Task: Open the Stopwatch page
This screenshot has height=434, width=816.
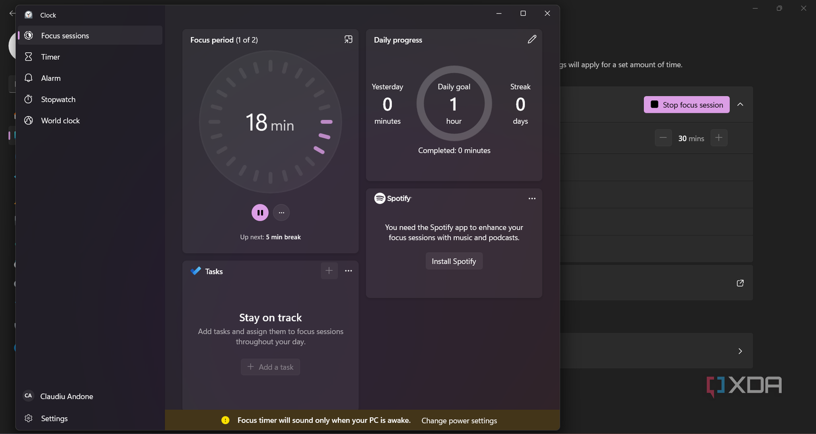Action: tap(90, 99)
